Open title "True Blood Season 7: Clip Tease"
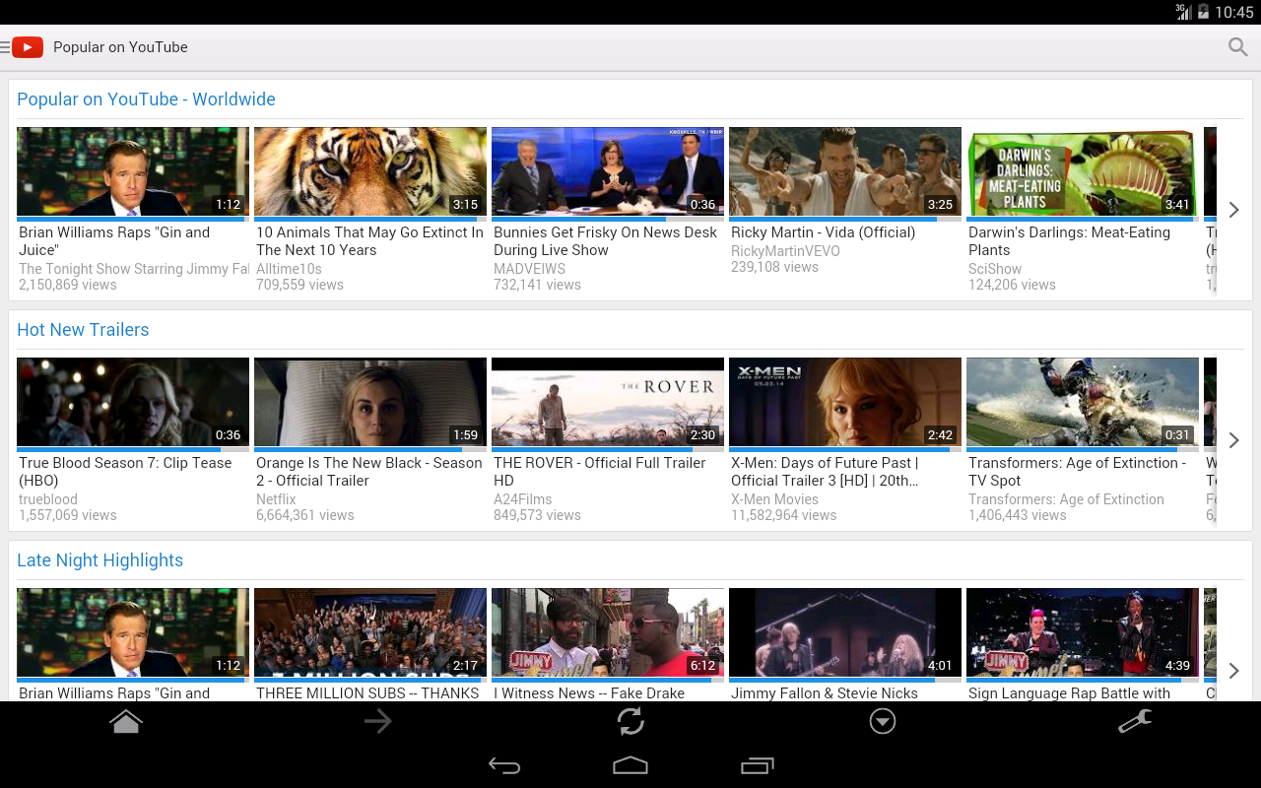This screenshot has width=1261, height=788. tap(125, 472)
